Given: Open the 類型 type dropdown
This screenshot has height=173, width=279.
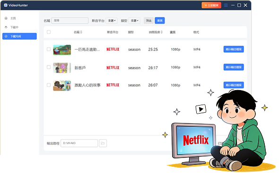Looking at the screenshot, I should point(134,21).
